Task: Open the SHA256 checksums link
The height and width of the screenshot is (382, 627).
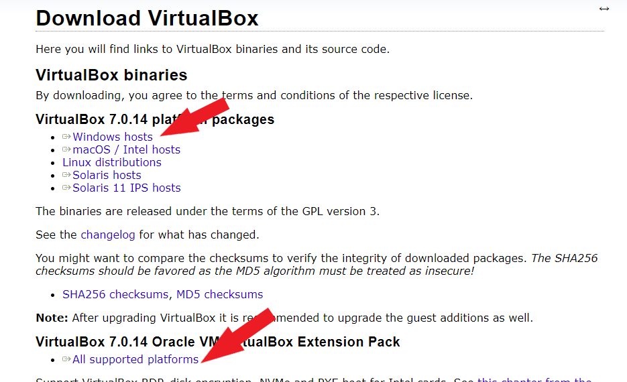Action: tap(115, 294)
